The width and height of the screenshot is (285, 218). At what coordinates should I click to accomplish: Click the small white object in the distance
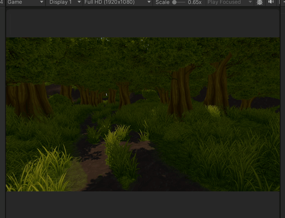[107, 94]
